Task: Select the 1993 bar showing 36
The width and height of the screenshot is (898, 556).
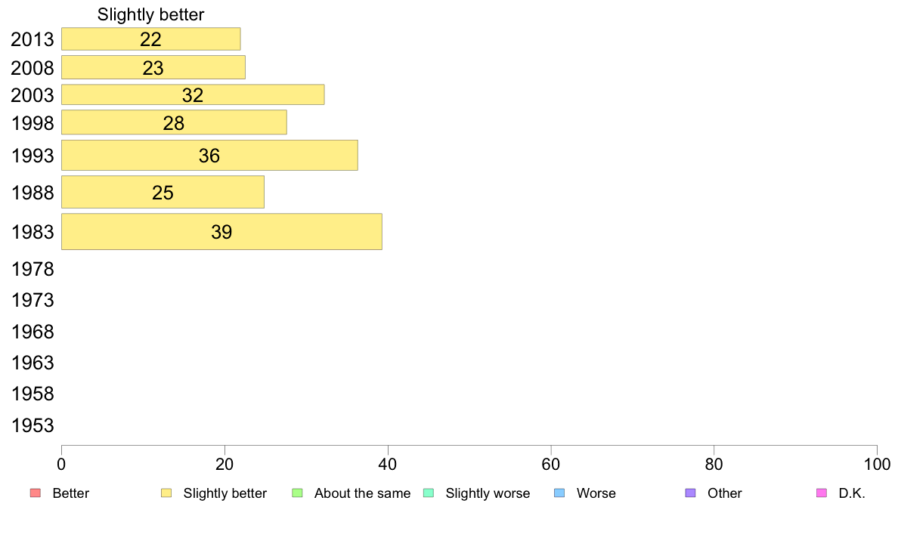Action: click(x=209, y=155)
